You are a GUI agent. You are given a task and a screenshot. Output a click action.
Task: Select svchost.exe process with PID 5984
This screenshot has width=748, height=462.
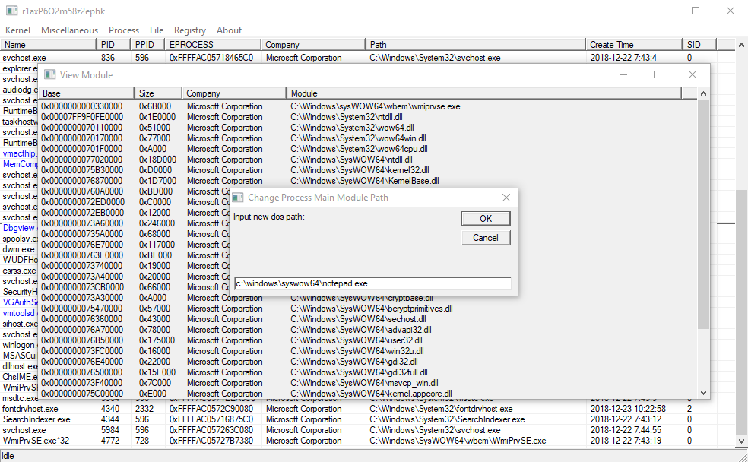point(367,430)
